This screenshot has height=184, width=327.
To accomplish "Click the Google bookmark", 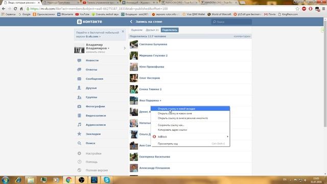I will pos(25,14).
